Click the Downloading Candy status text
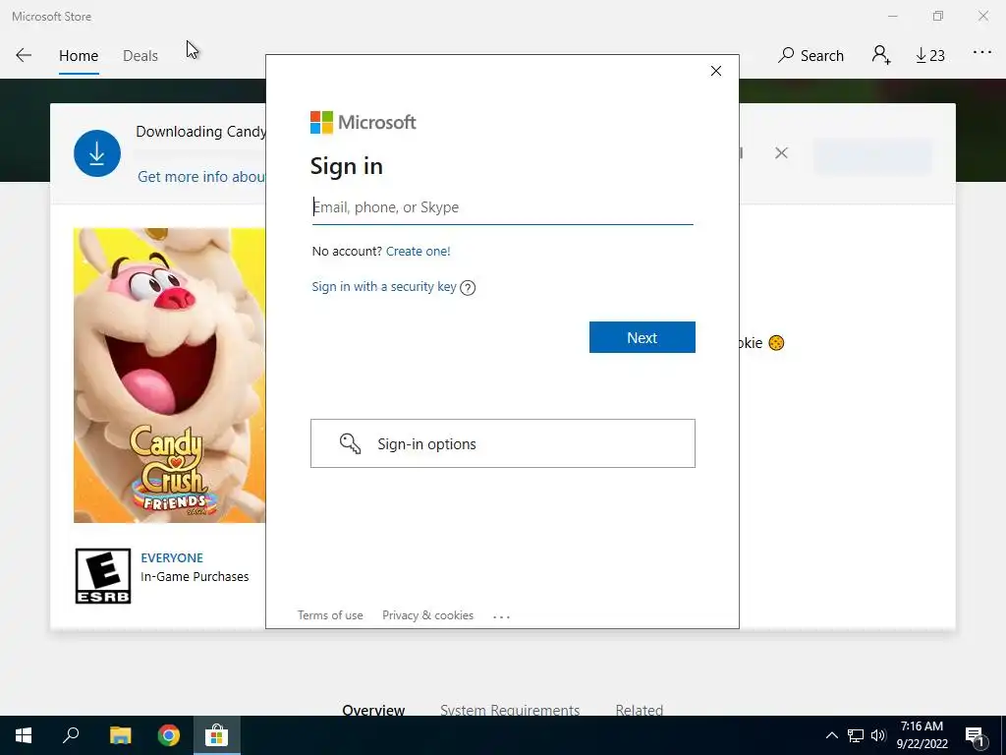The width and height of the screenshot is (1006, 755). click(x=200, y=132)
